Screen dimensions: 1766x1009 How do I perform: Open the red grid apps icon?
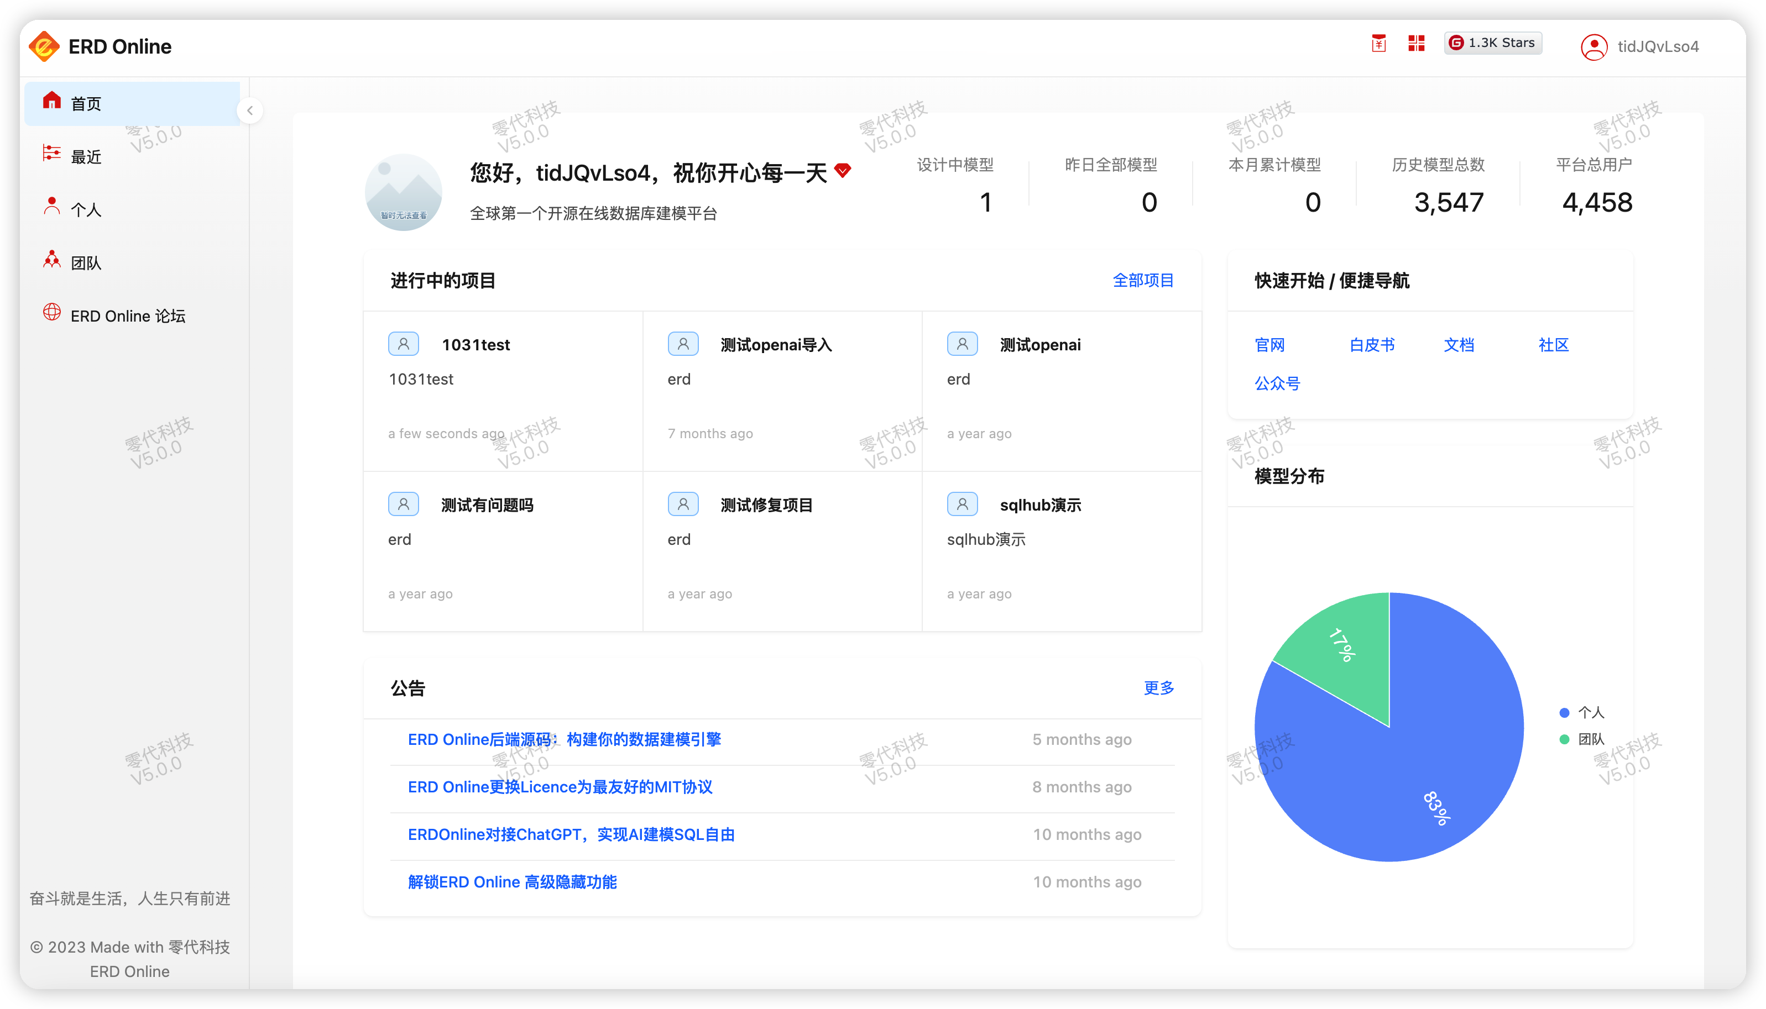[x=1416, y=43]
